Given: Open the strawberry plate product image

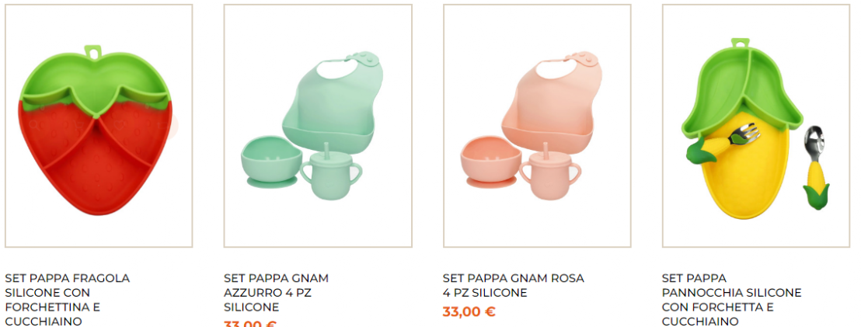Looking at the screenshot, I should point(99,126).
